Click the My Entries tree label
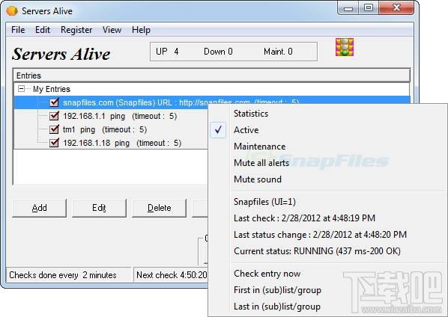This screenshot has width=448, height=317. (x=52, y=89)
